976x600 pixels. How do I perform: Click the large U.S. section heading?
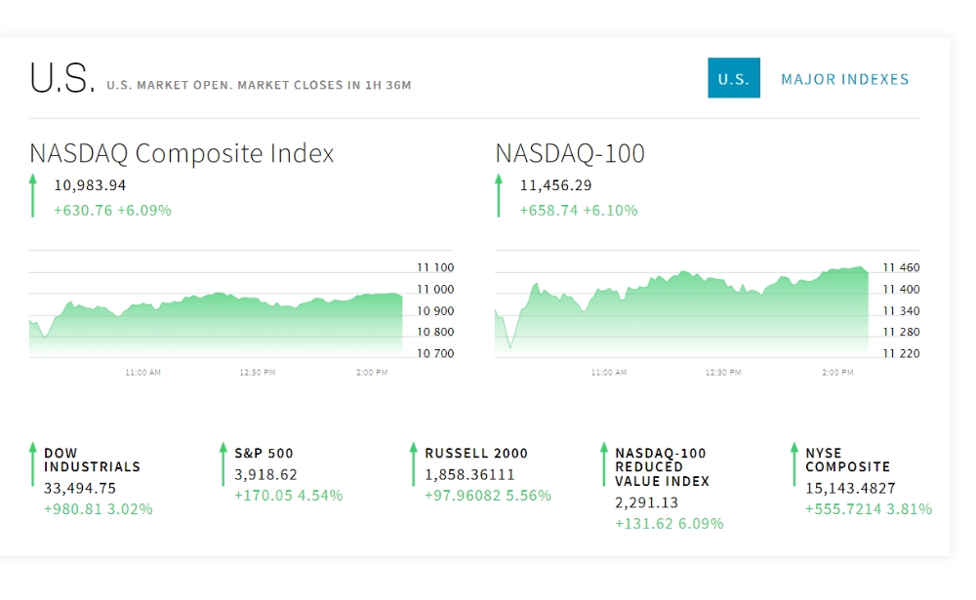coord(61,79)
